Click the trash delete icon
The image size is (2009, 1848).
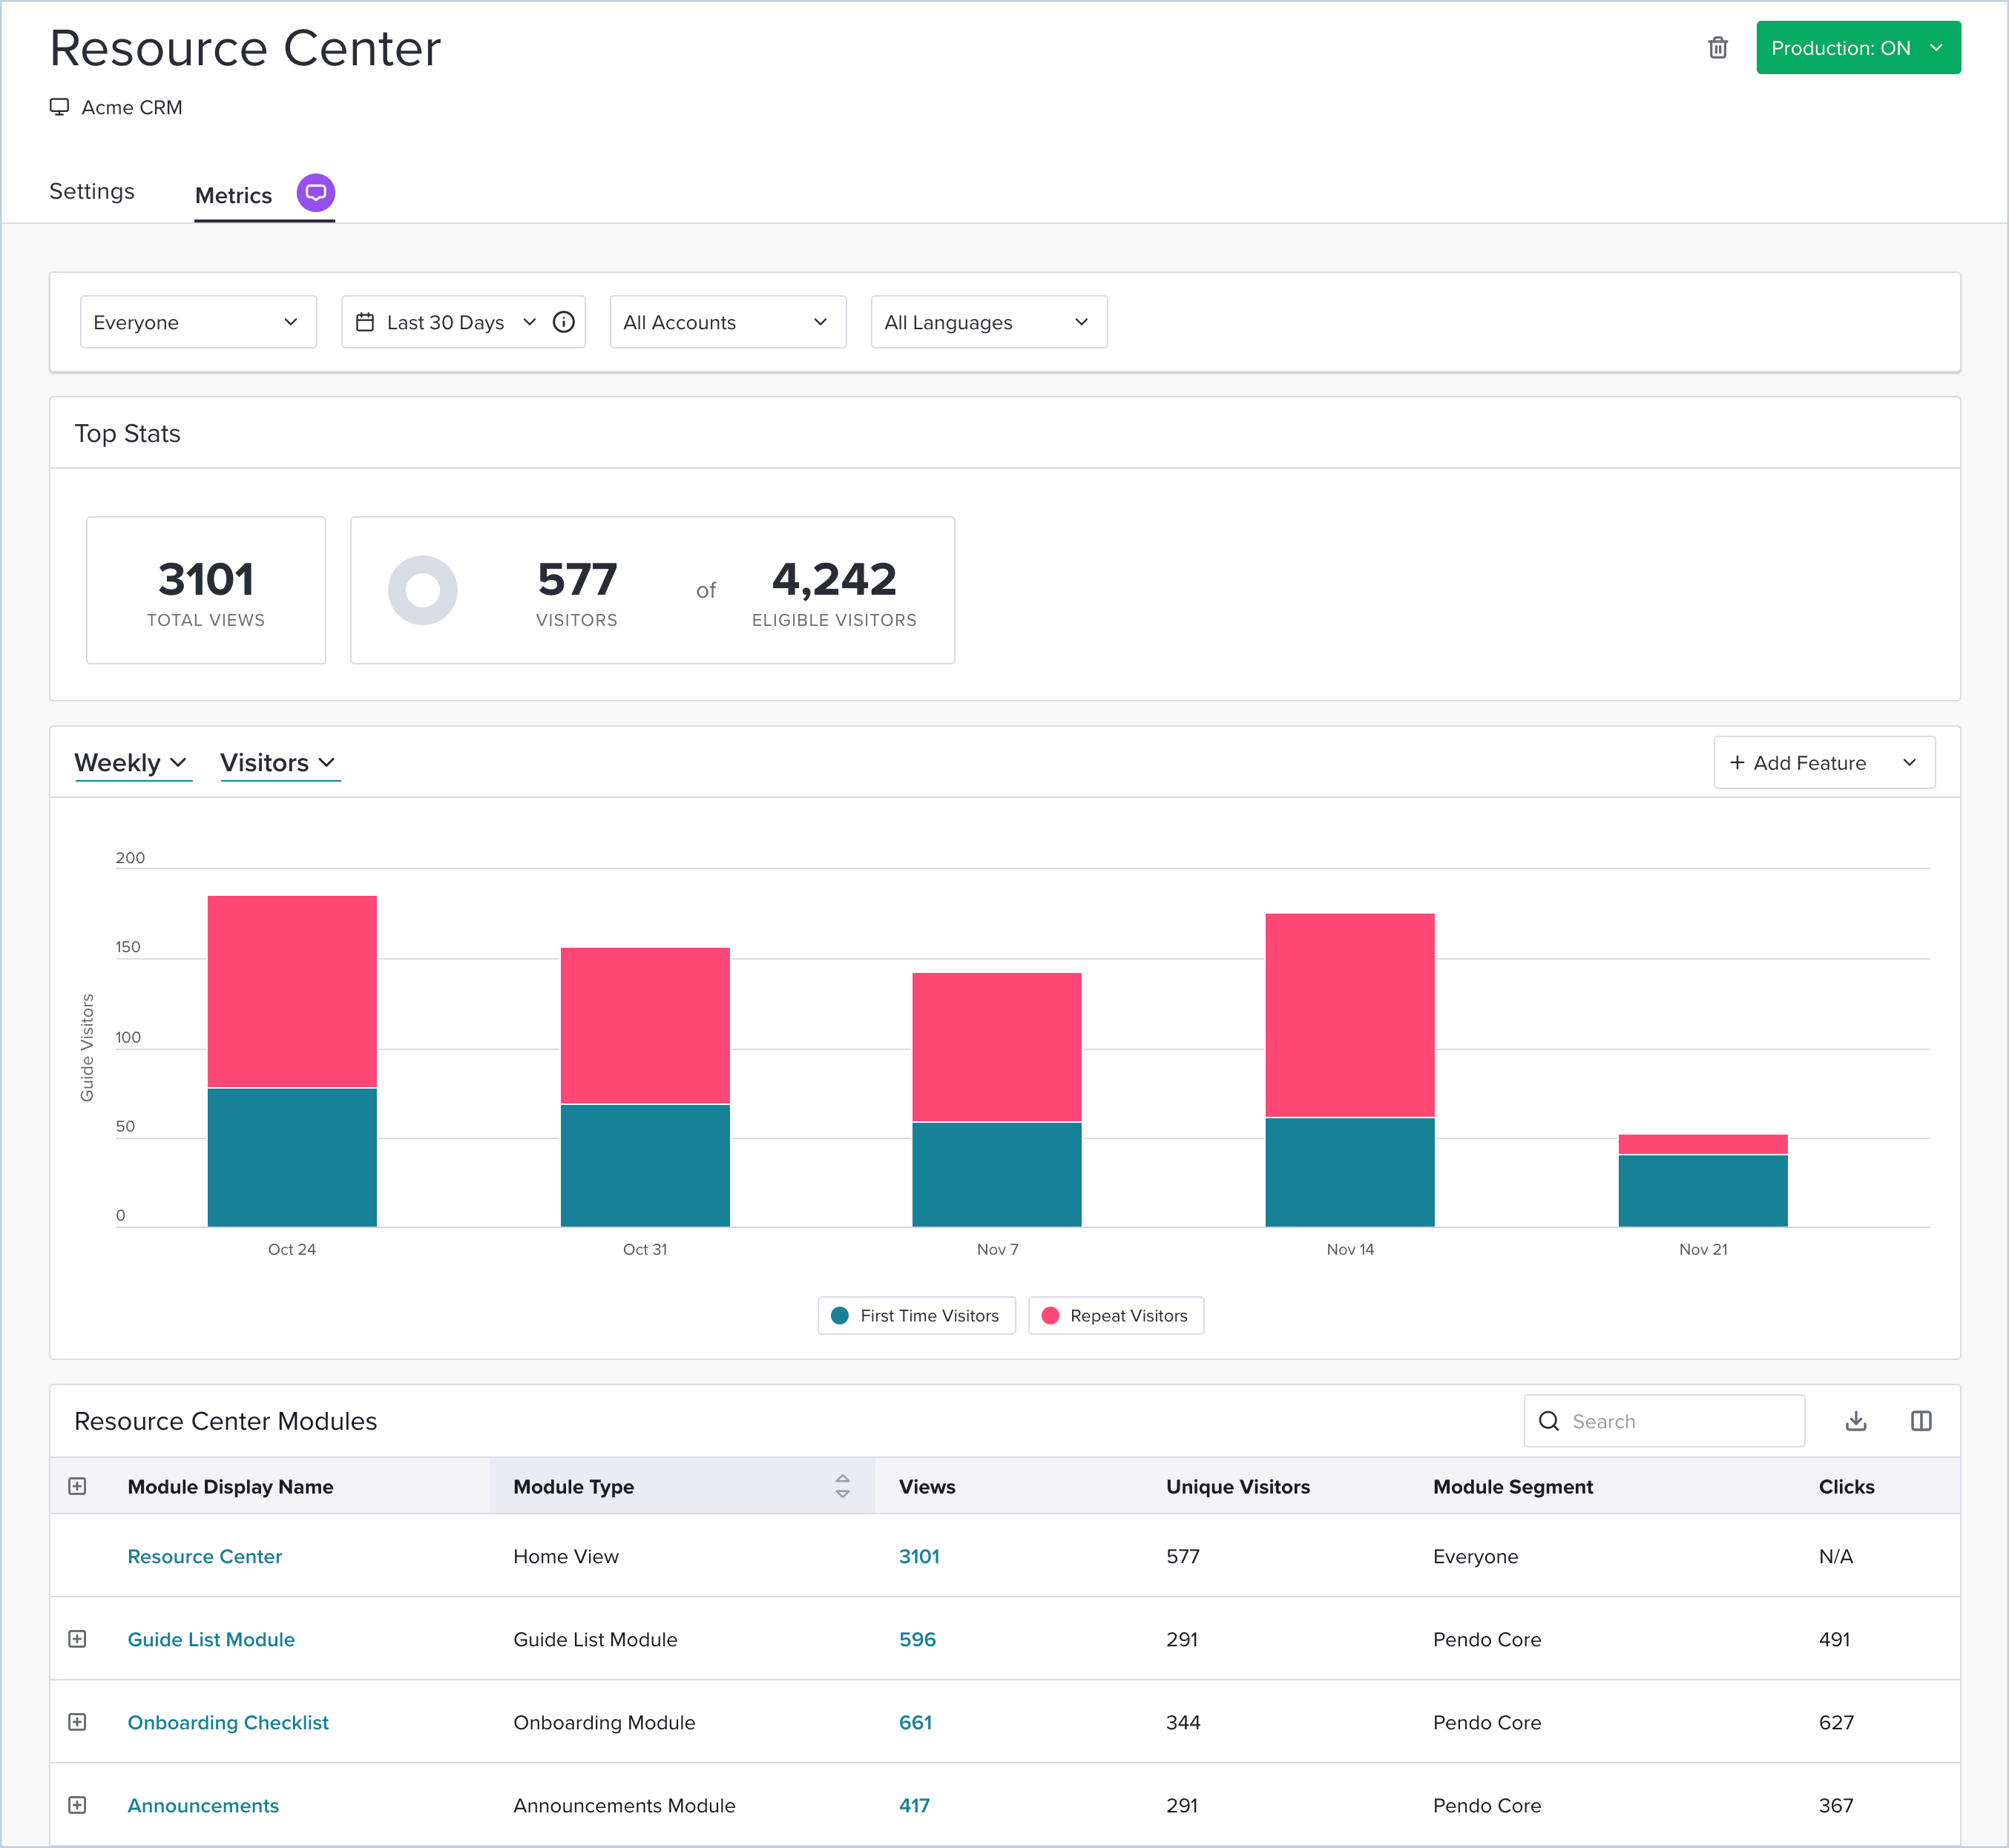[x=1718, y=47]
